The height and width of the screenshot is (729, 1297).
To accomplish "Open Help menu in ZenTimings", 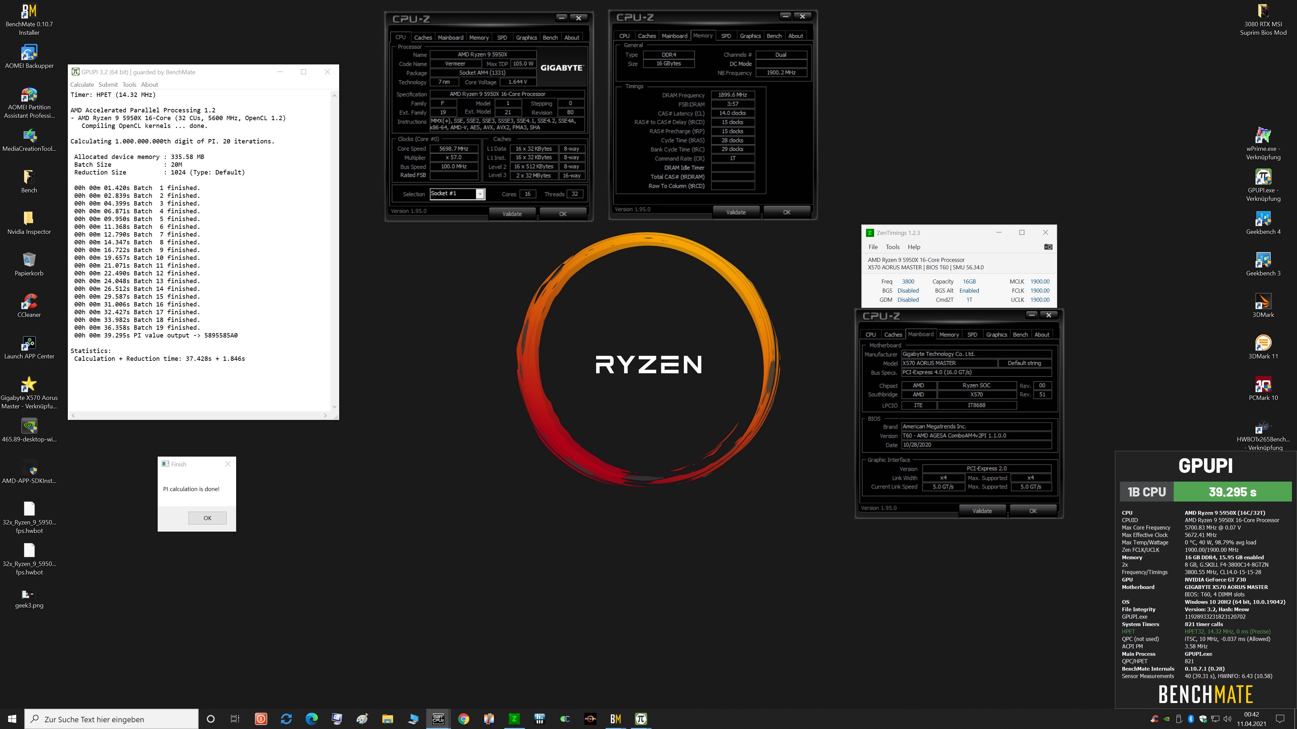I will [914, 247].
